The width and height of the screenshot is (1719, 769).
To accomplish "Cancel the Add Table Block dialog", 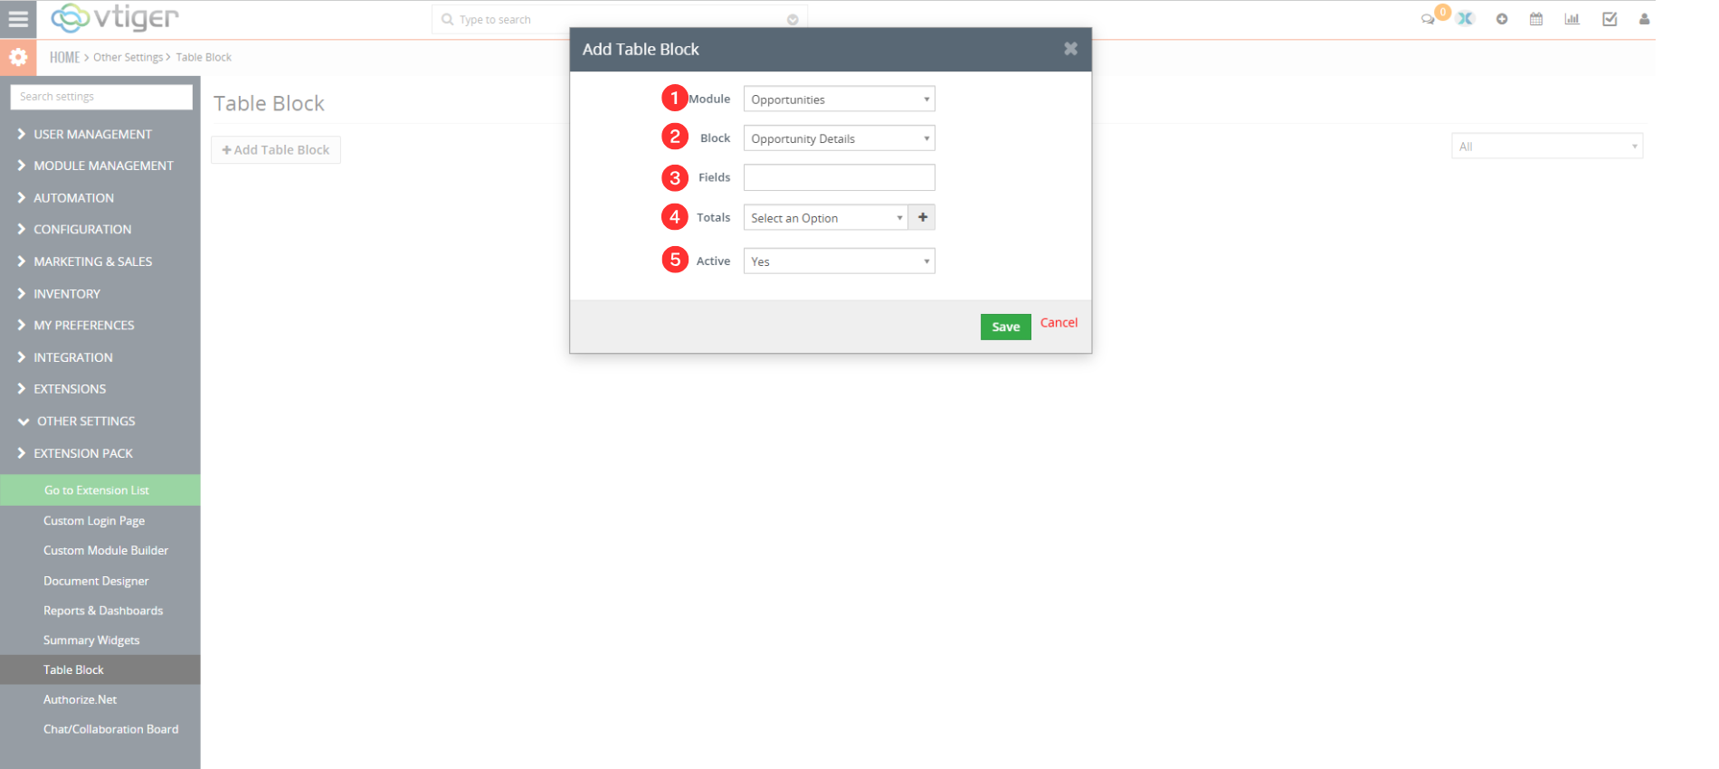I will [x=1059, y=323].
